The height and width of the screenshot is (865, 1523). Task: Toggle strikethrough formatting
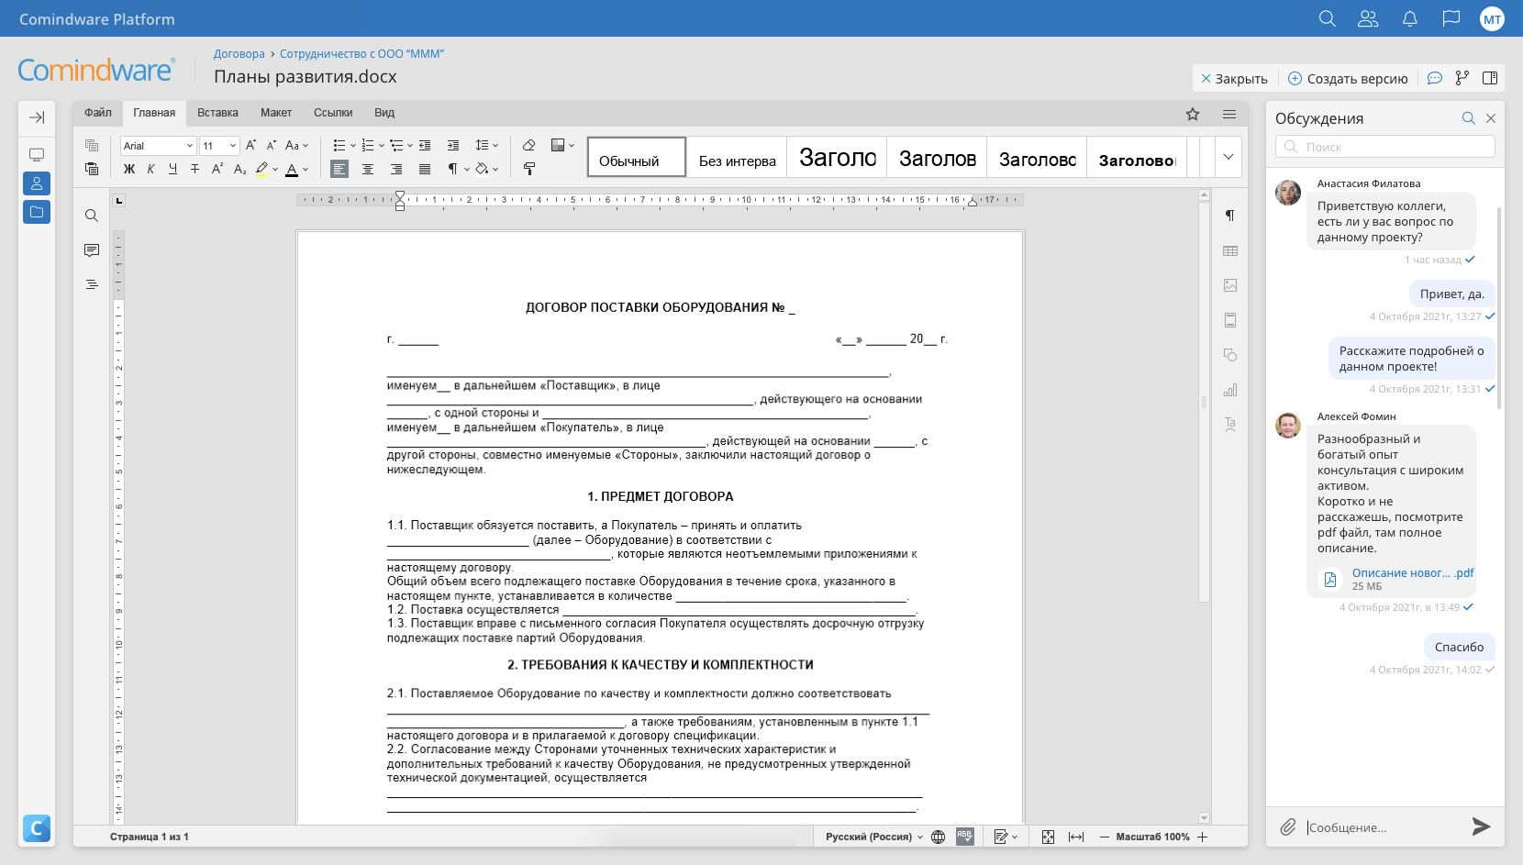coord(195,169)
